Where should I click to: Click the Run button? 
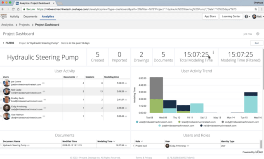[257, 43]
